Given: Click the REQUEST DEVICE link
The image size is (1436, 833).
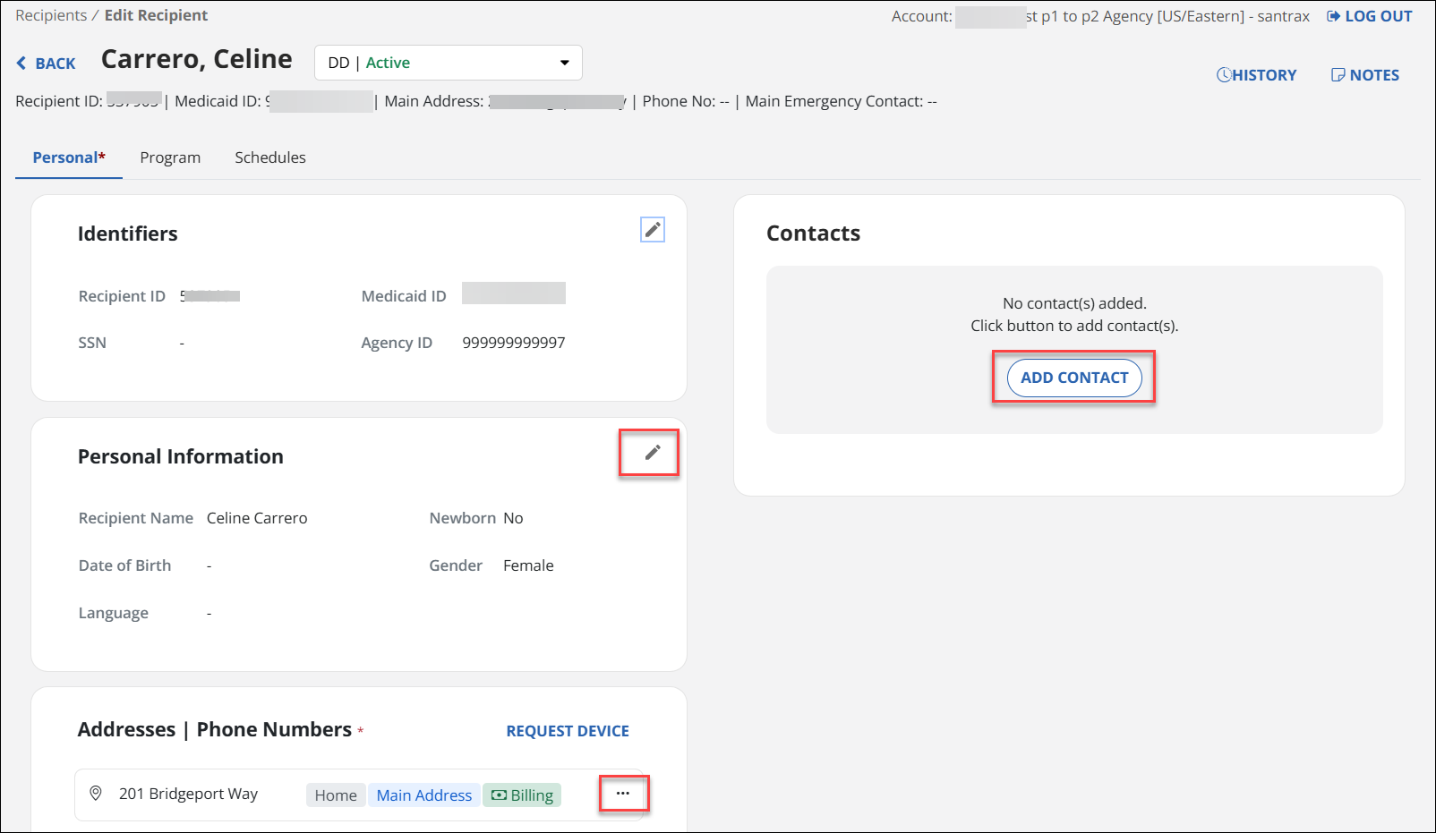Looking at the screenshot, I should click(568, 731).
